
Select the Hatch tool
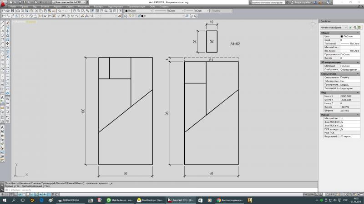pyautogui.click(x=2, y=81)
